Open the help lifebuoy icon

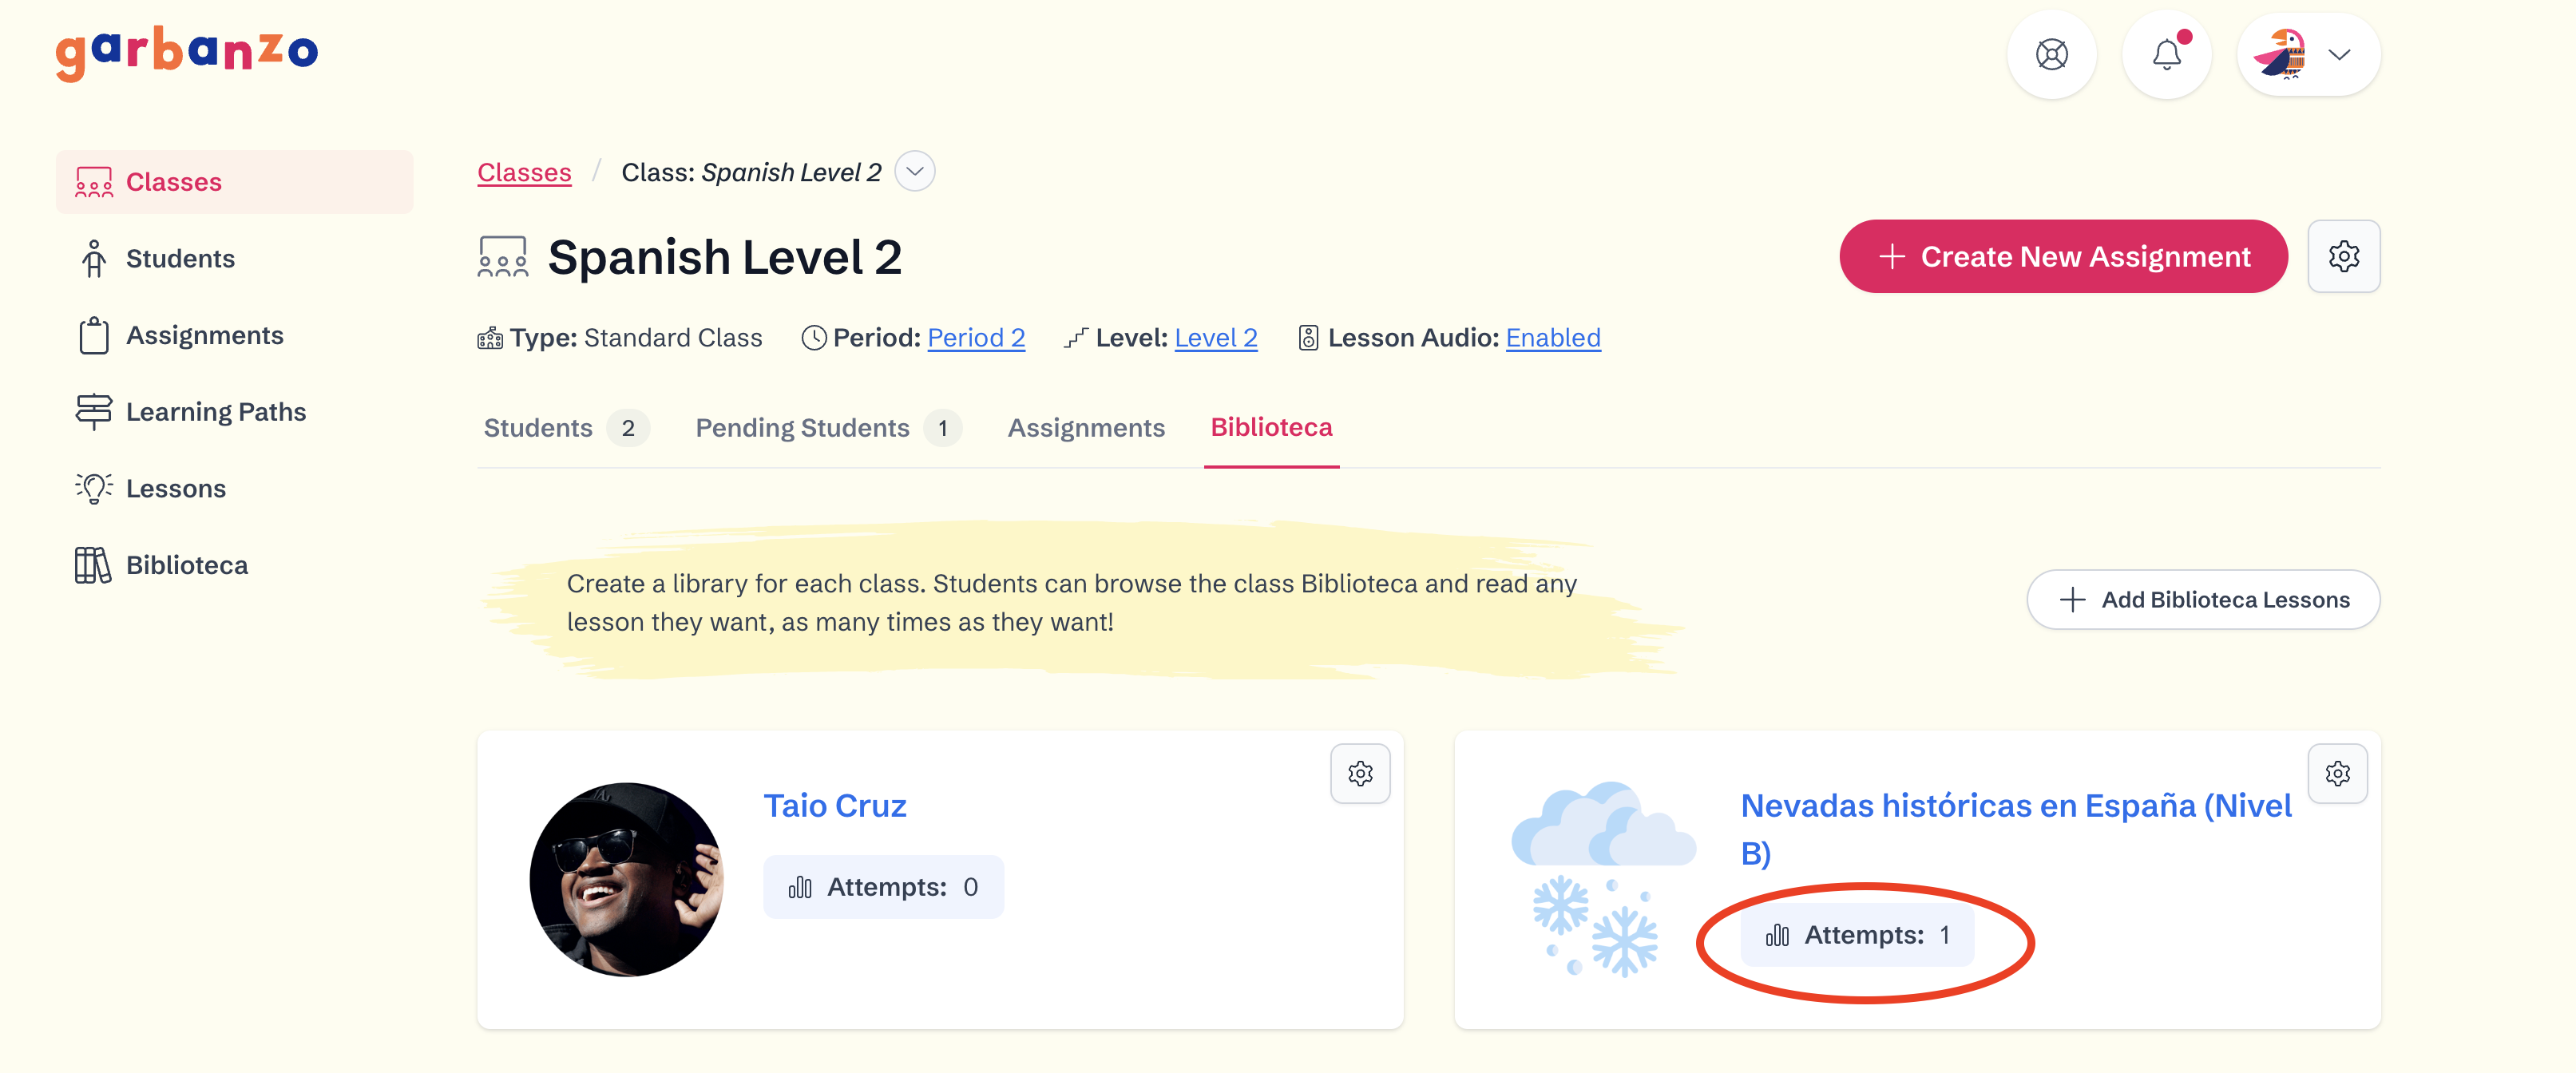click(2051, 55)
